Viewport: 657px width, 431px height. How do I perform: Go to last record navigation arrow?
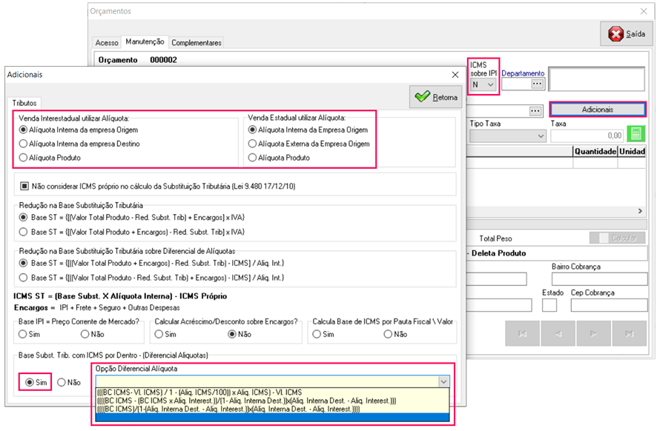tap(629, 334)
